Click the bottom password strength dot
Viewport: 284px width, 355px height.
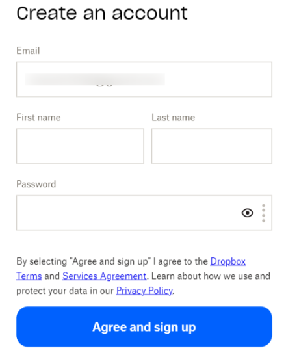pos(263,220)
